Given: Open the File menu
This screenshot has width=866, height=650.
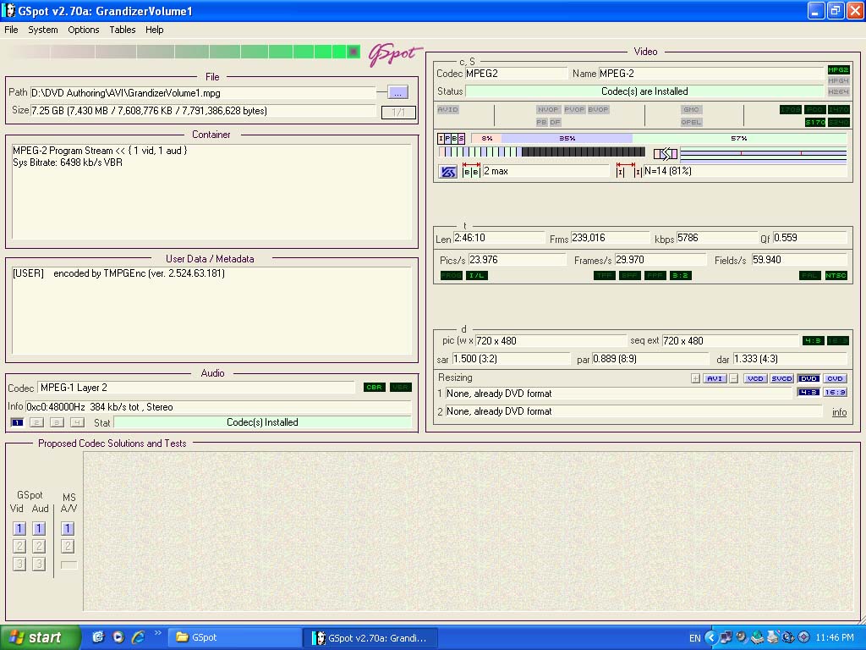Looking at the screenshot, I should (11, 30).
